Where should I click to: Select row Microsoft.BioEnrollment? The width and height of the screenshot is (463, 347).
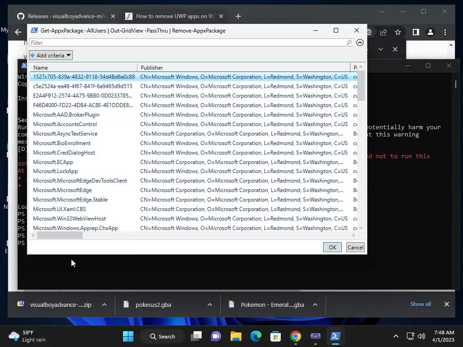[x=194, y=143]
